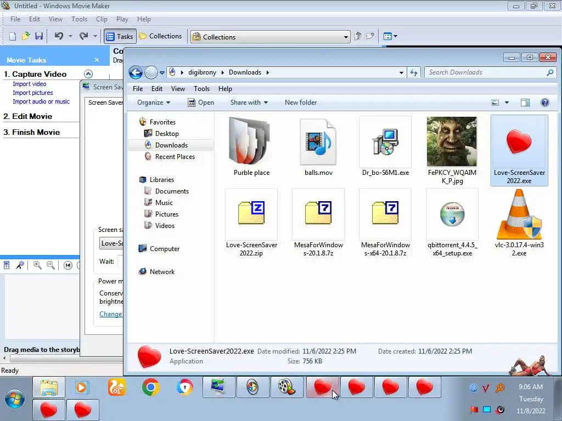Screen dimensions: 562x421
Task: Click Movie Maker taskbar icon
Action: tap(286, 387)
